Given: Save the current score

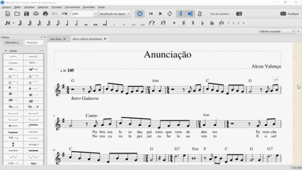Looking at the screenshot, I should pyautogui.click(x=26, y=14).
